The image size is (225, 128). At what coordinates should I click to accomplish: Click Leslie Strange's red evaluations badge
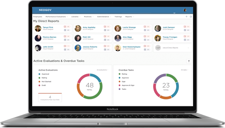tap(147, 27)
